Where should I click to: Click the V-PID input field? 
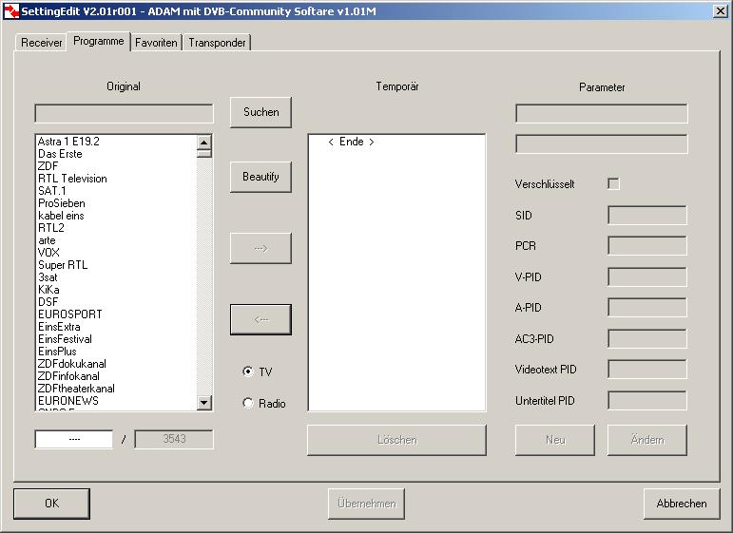point(647,276)
